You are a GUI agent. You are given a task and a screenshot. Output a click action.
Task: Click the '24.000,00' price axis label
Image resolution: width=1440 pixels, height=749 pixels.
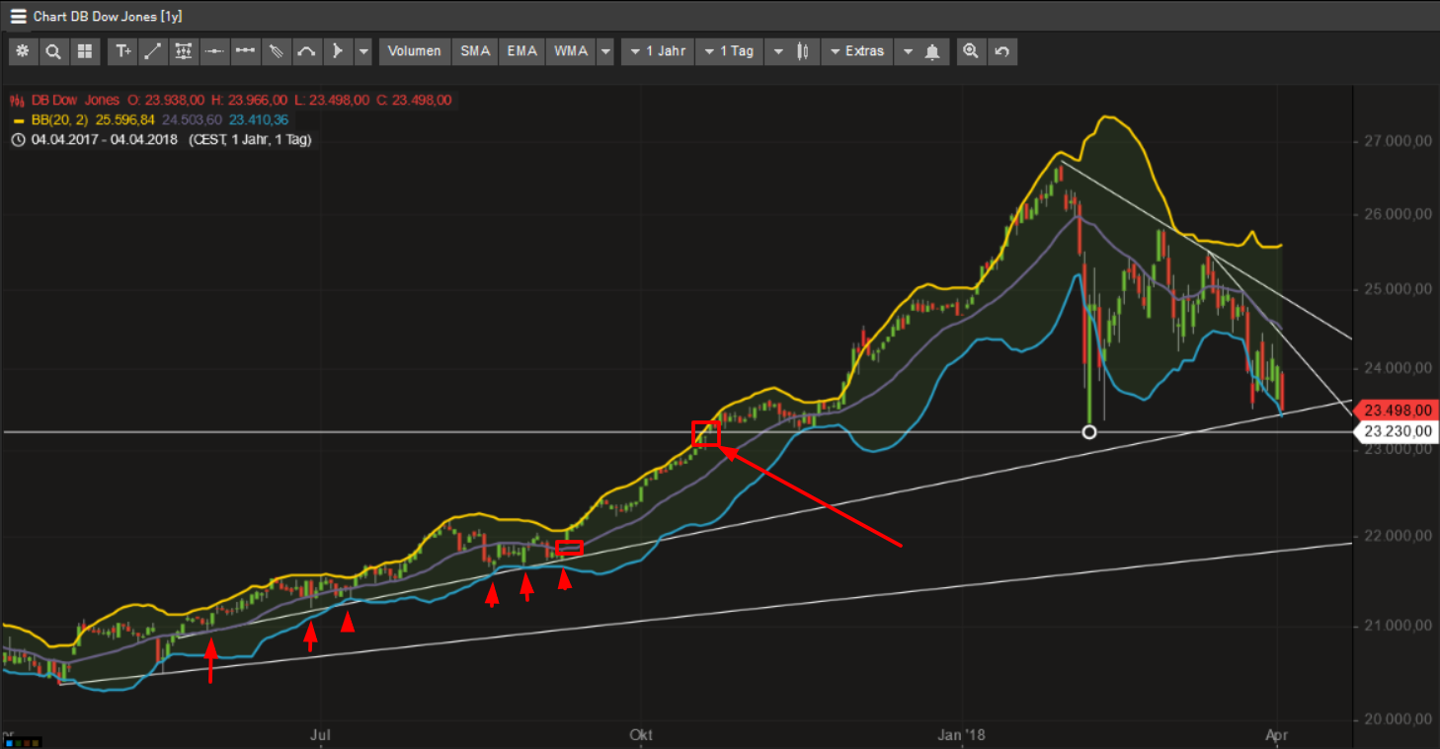coord(1399,368)
